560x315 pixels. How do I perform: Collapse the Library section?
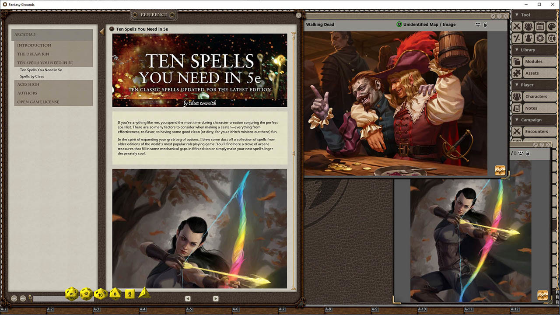tap(517, 49)
